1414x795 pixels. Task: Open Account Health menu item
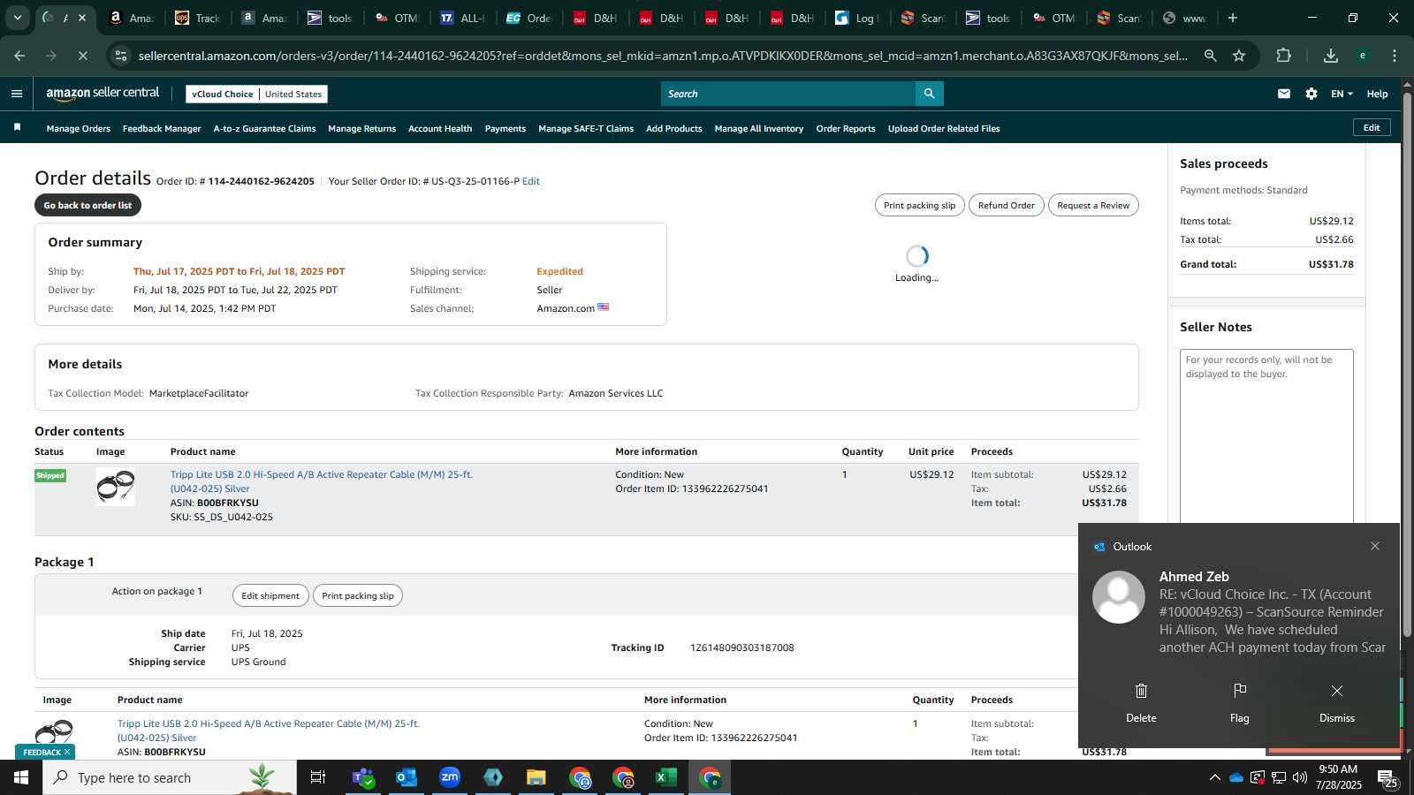coord(440,128)
